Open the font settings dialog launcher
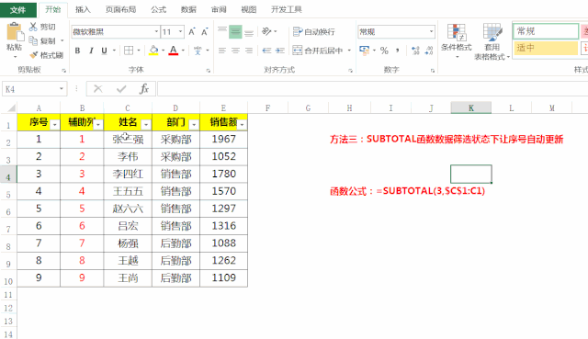588x339 pixels. click(209, 70)
